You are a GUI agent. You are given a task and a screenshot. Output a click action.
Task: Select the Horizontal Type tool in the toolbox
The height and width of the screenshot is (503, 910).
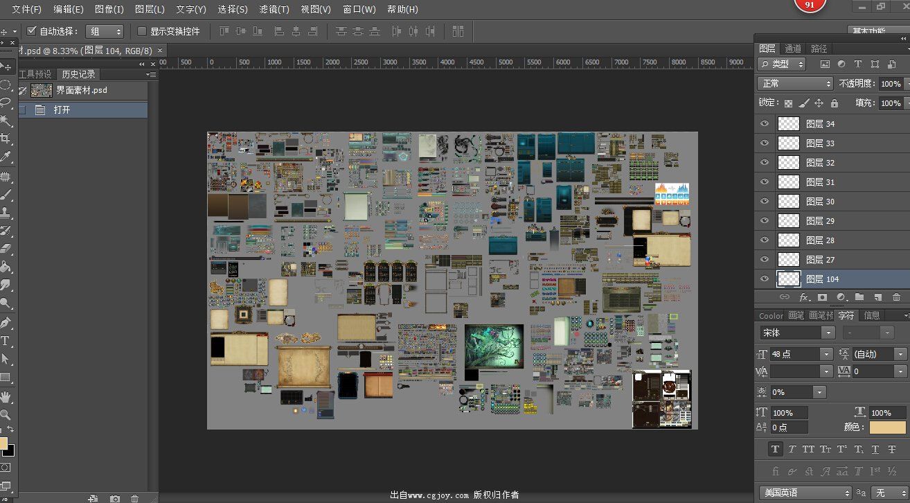(x=6, y=341)
